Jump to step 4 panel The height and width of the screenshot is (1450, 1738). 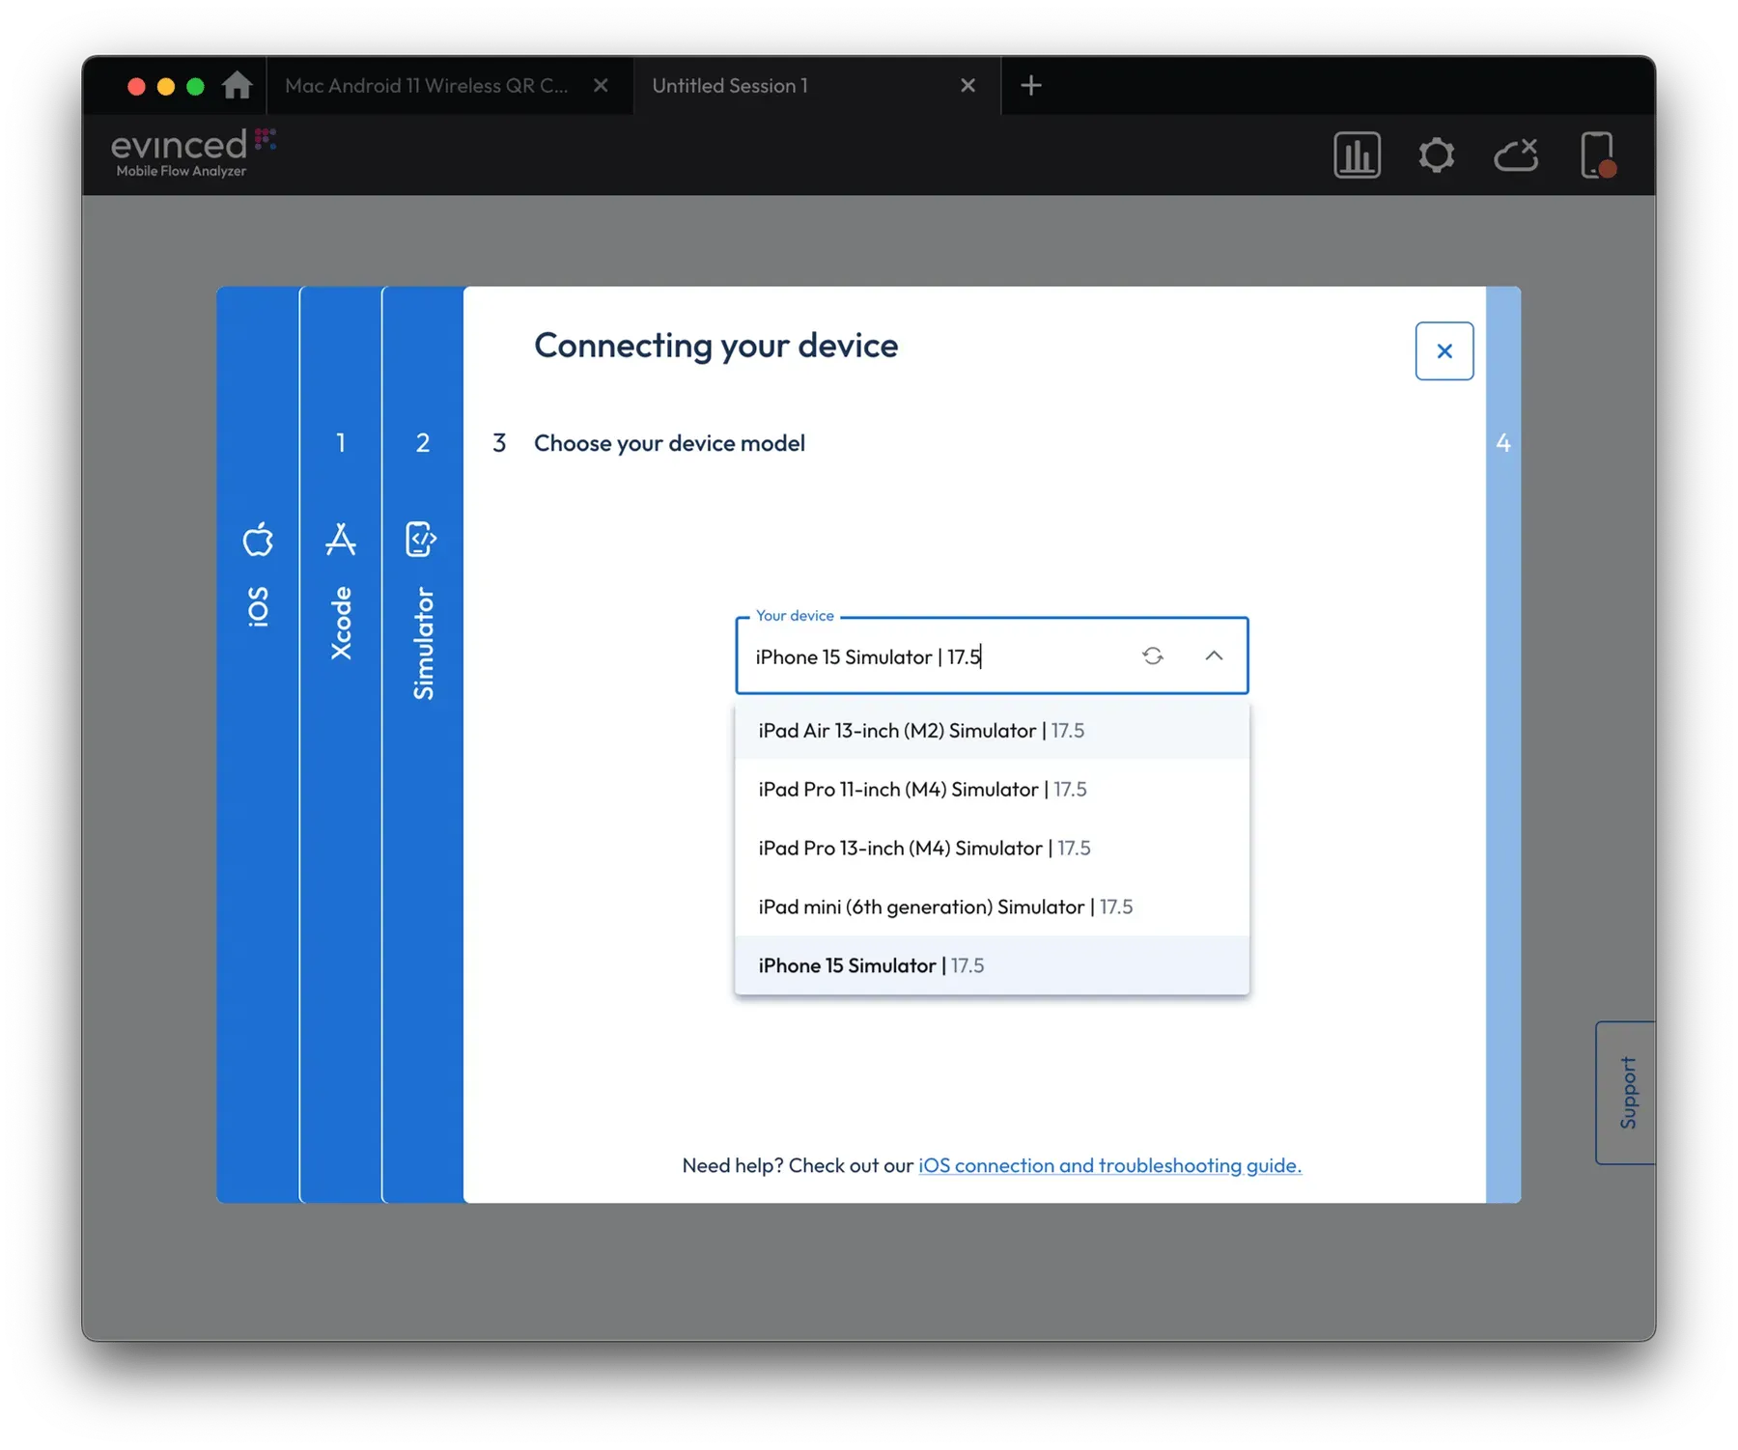(1503, 743)
